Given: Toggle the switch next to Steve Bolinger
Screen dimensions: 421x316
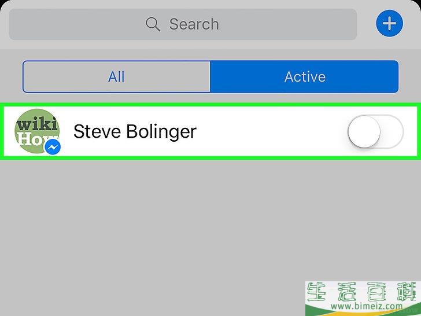Looking at the screenshot, I should click(375, 131).
